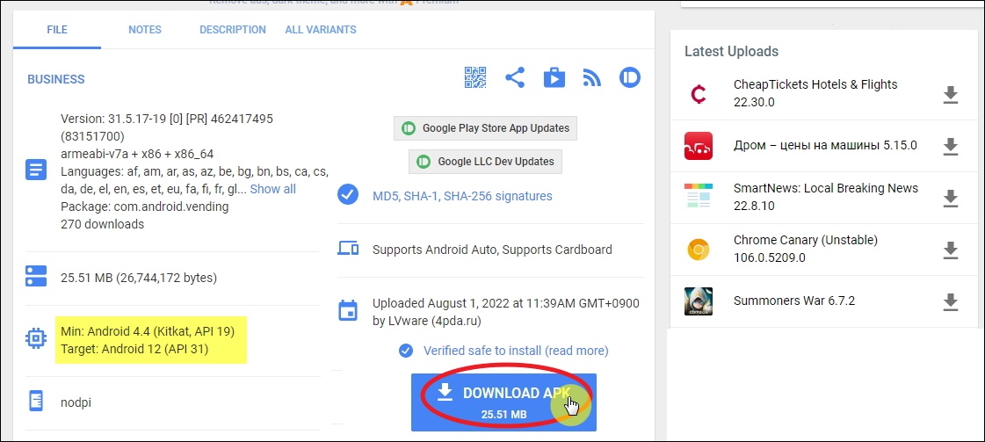
Task: Open Summoners War 6.7.2 entry
Action: pyautogui.click(x=794, y=301)
